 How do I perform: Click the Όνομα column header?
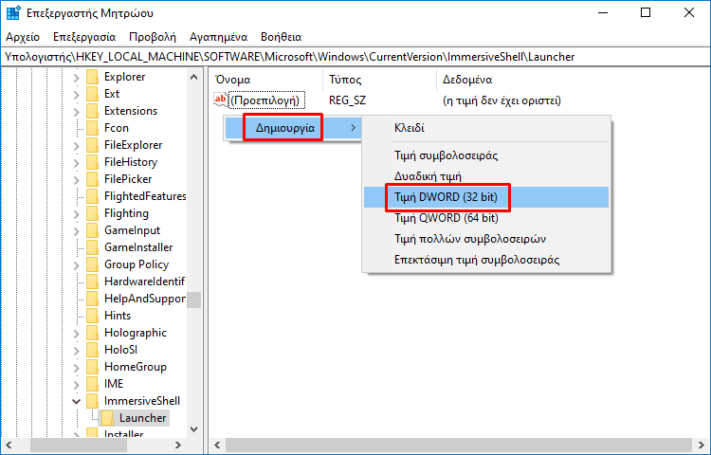[x=266, y=80]
